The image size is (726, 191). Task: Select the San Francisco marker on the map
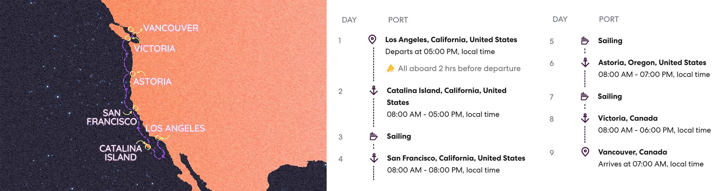(135, 108)
